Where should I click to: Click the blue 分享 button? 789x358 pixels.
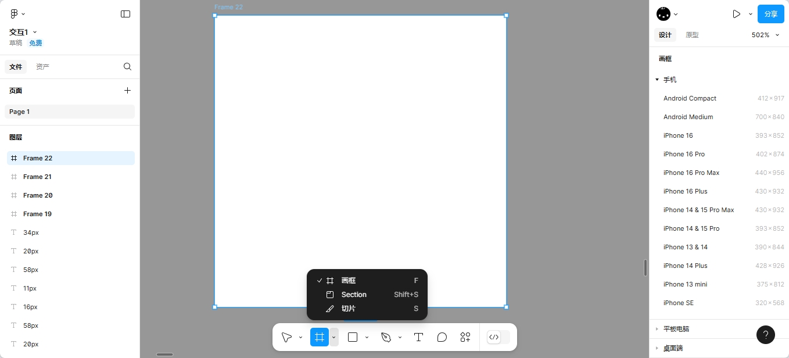tap(770, 14)
